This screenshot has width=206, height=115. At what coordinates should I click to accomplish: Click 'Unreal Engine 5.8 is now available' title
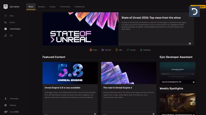pos(62,88)
